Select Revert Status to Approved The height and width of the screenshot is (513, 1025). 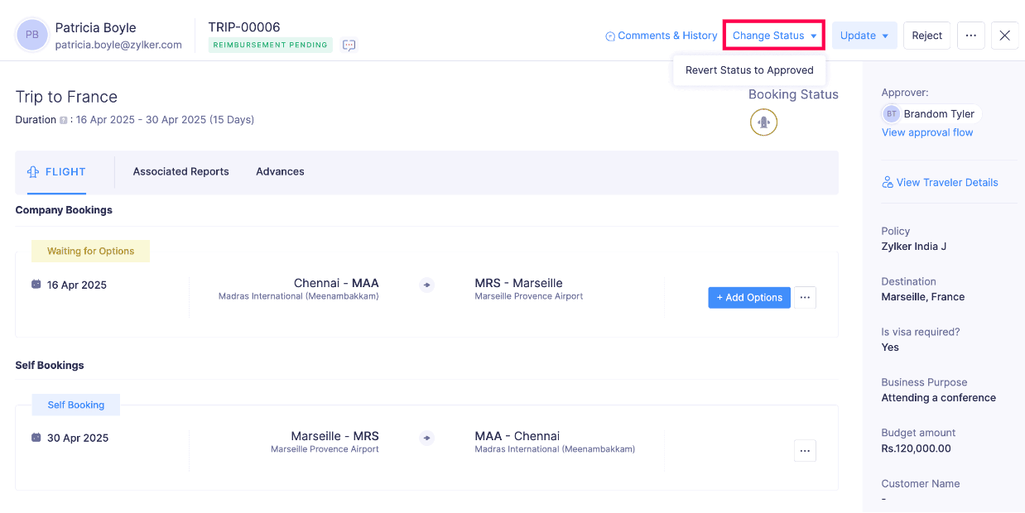[749, 70]
